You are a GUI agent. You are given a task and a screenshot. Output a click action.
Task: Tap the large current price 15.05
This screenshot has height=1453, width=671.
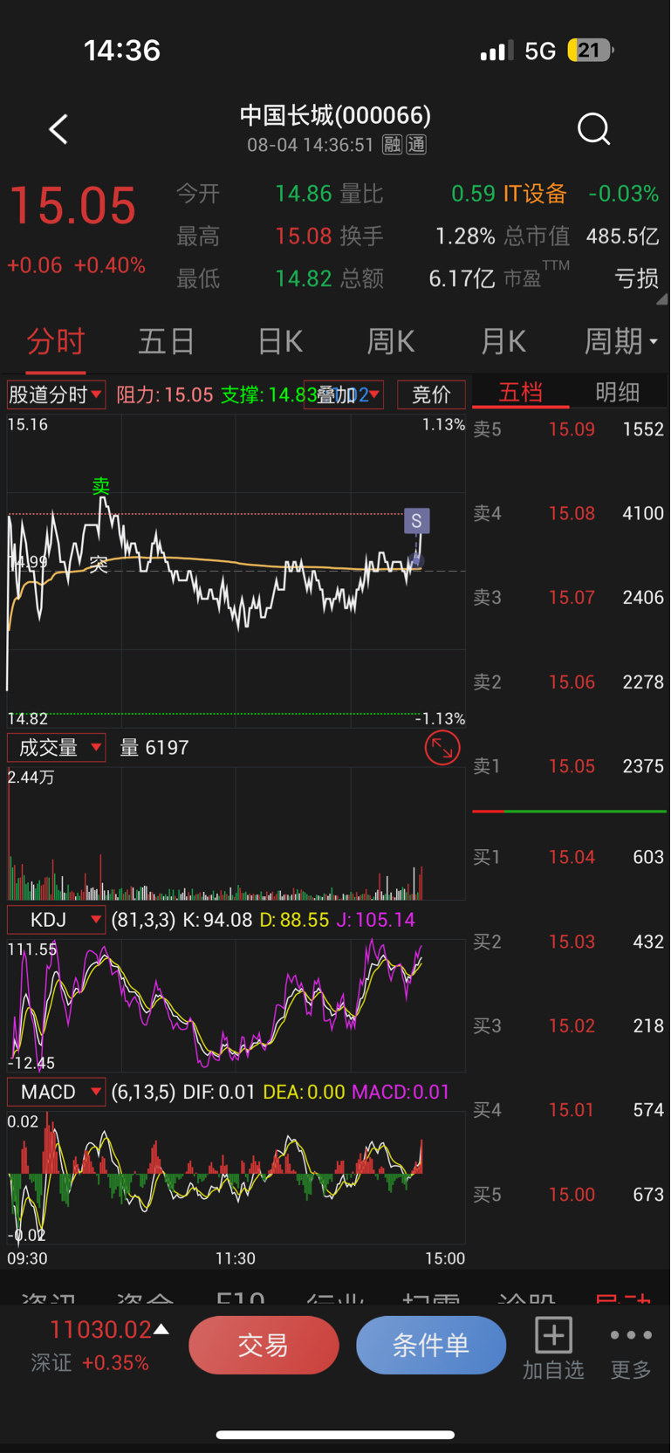pyautogui.click(x=72, y=207)
